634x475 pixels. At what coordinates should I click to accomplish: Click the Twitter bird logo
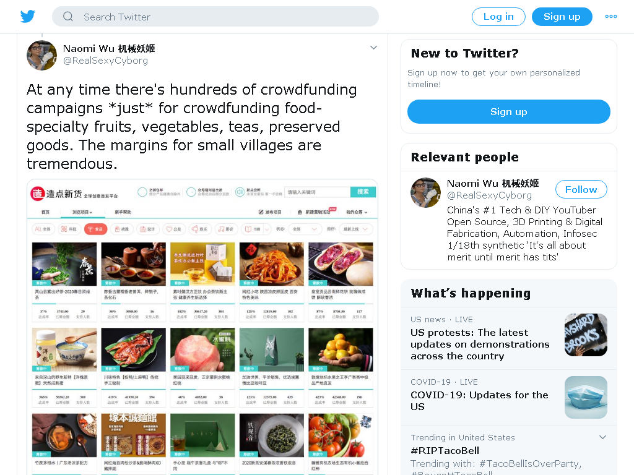(27, 17)
